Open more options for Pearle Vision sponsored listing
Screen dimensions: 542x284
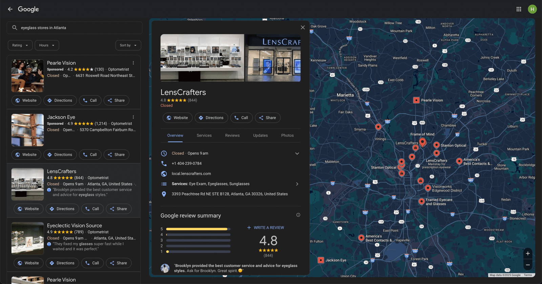point(133,63)
